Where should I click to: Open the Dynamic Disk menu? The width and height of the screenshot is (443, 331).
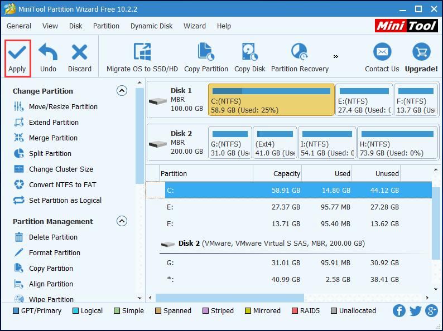[x=151, y=26]
